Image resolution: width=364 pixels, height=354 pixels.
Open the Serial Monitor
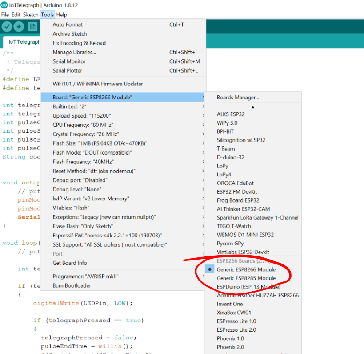(123, 61)
